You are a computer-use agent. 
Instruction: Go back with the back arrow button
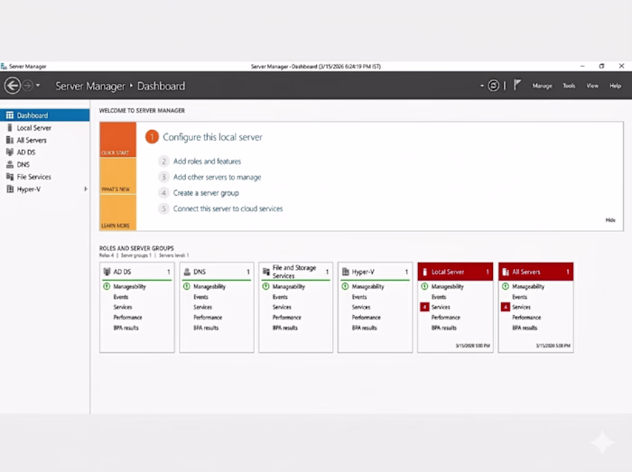click(x=13, y=86)
